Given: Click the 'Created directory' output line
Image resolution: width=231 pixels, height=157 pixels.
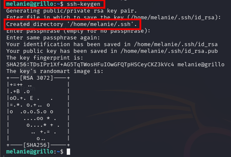Looking at the screenshot, I should (x=72, y=25).
